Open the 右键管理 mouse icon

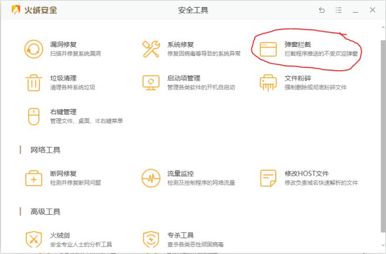pyautogui.click(x=33, y=116)
